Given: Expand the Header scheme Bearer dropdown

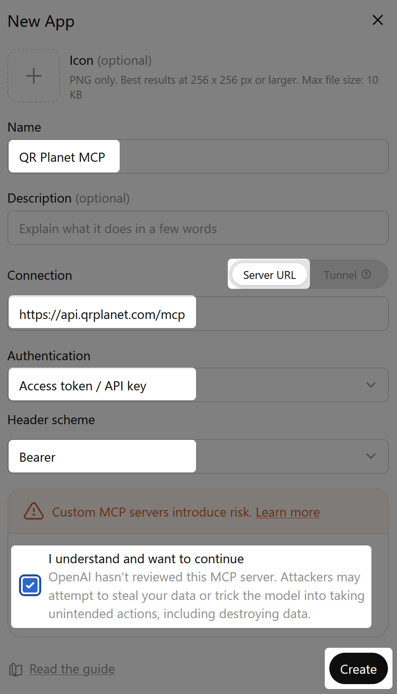Looking at the screenshot, I should click(x=198, y=456).
